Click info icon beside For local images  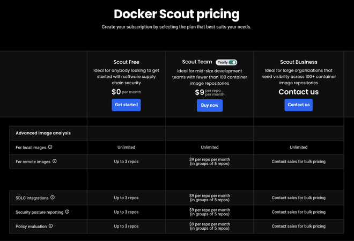point(50,147)
